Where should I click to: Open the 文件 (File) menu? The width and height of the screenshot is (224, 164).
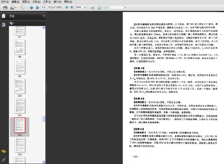coord(5,2)
